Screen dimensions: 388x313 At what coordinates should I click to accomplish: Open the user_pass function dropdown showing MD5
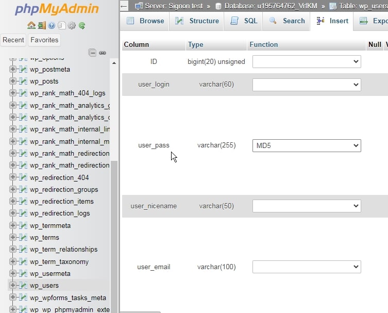pyautogui.click(x=307, y=146)
